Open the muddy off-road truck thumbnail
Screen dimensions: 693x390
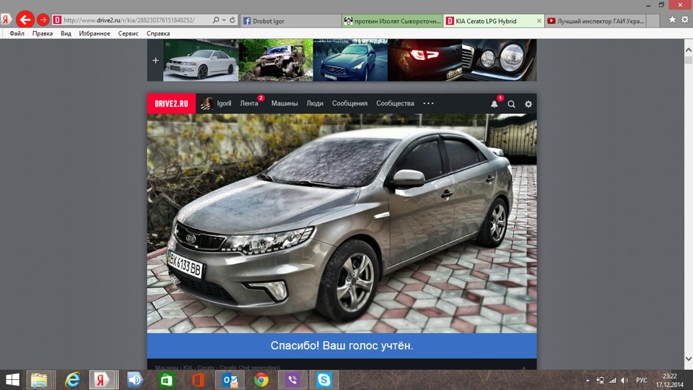pos(276,60)
